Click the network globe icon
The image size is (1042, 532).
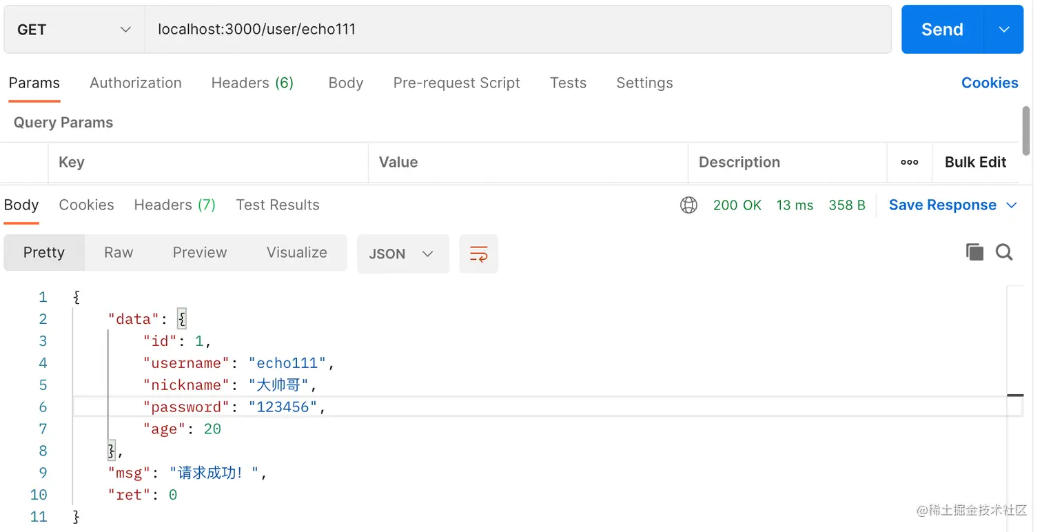(x=688, y=205)
